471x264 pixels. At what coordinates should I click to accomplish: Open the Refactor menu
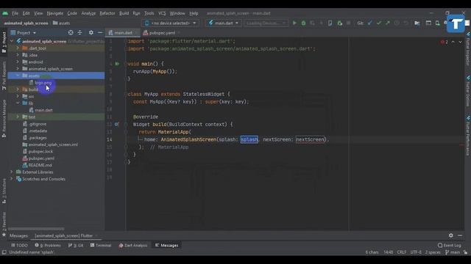coord(107,13)
